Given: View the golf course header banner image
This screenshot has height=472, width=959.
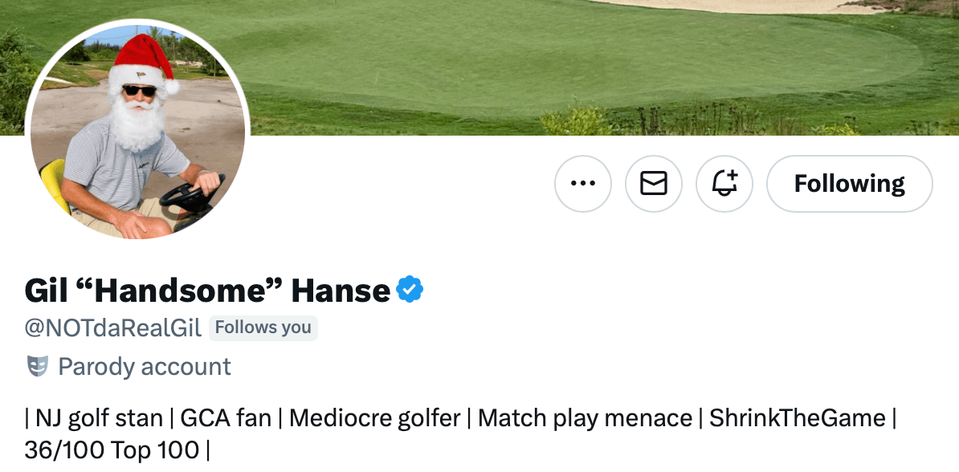Looking at the screenshot, I should click(x=562, y=64).
